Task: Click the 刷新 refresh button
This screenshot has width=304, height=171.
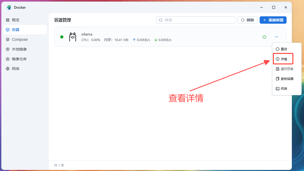Action: 247,20
